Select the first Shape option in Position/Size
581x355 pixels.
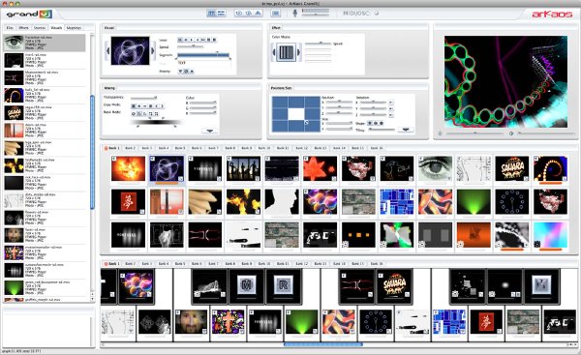point(370,123)
